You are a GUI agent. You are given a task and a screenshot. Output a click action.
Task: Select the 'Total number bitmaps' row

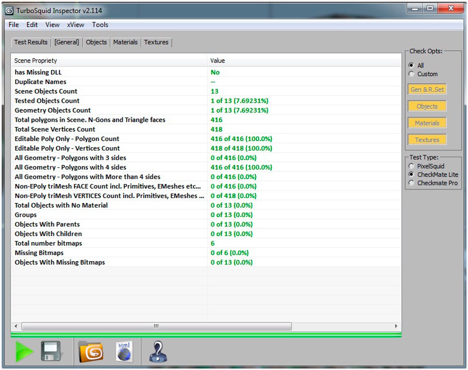[x=206, y=244]
